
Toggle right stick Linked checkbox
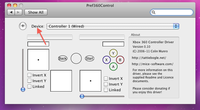pos(106,90)
